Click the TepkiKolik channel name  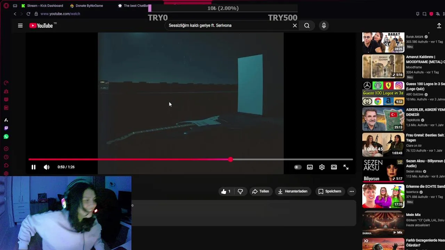click(413, 120)
